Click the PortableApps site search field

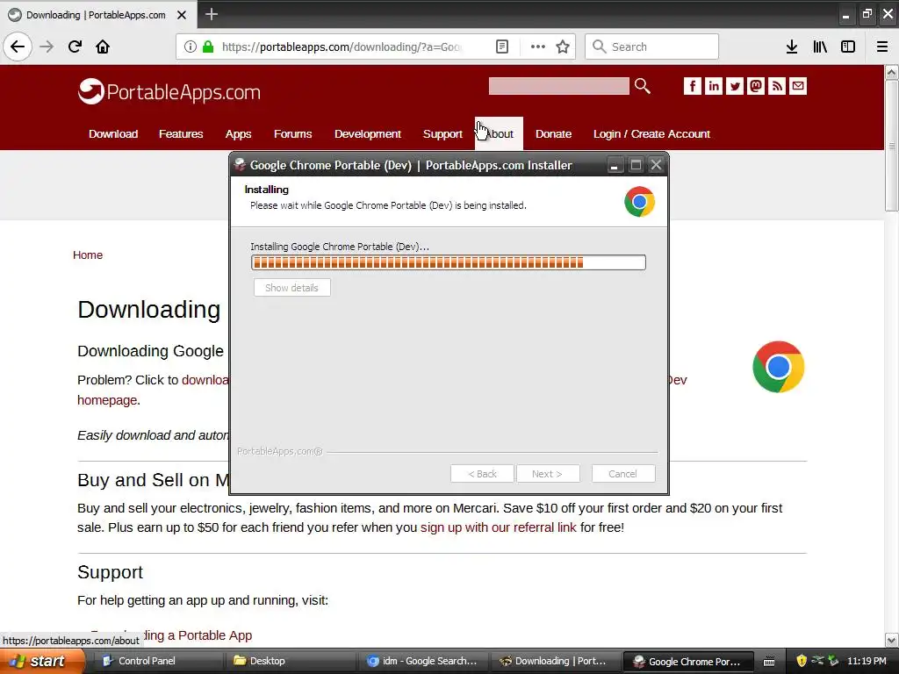[x=558, y=86]
